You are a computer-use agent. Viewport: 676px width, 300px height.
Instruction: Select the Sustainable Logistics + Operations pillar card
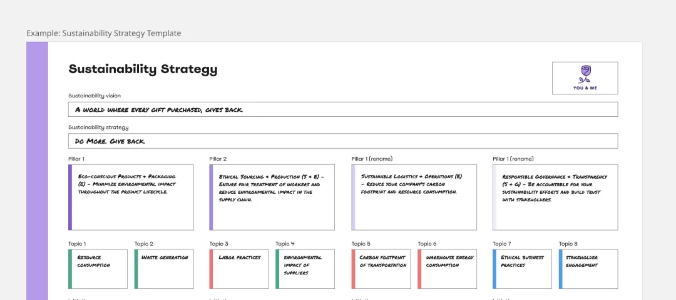pyautogui.click(x=414, y=197)
